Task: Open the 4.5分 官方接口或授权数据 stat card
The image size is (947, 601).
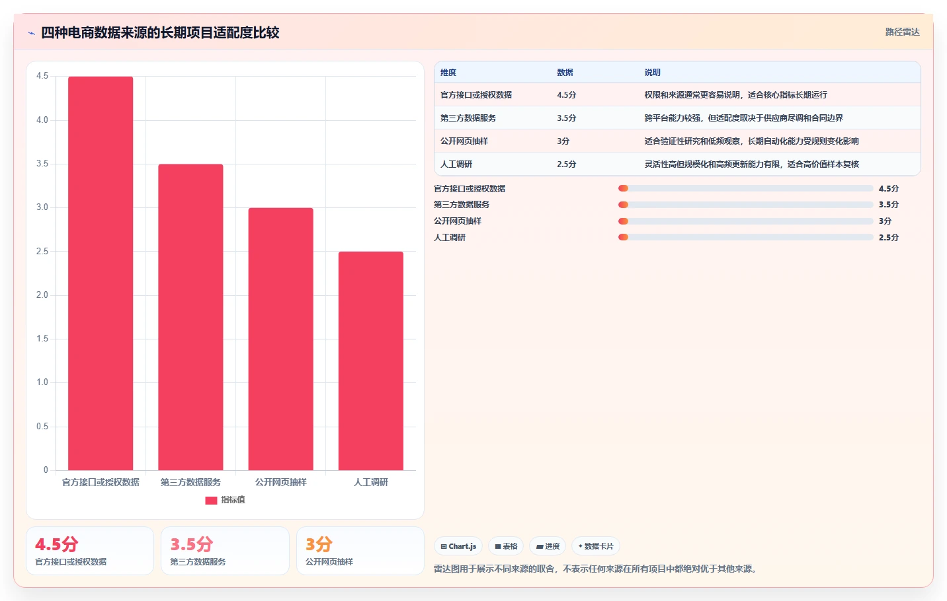Action: [90, 551]
